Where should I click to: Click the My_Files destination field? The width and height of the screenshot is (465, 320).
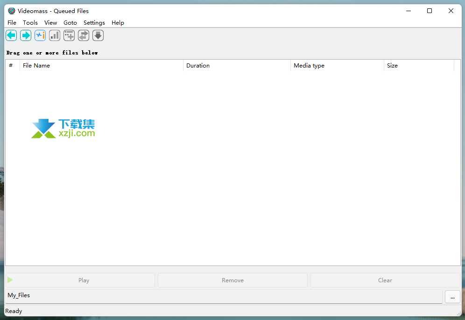[224, 296]
